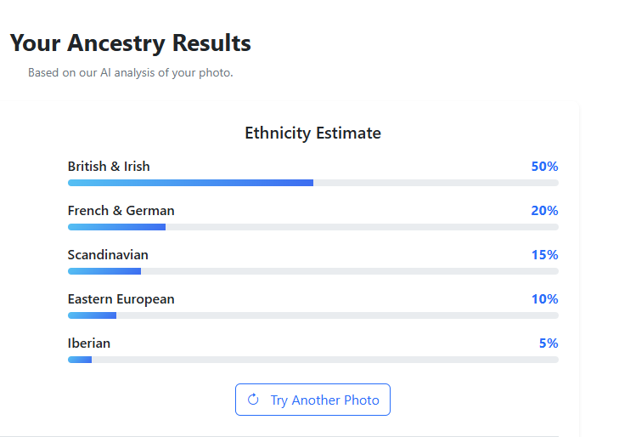
Task: Click the 5% Iberian percentage
Action: (549, 343)
